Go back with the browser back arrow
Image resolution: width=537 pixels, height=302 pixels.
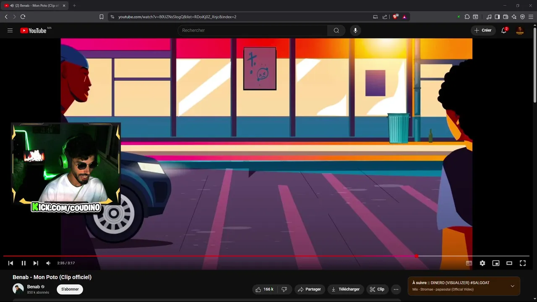click(6, 17)
